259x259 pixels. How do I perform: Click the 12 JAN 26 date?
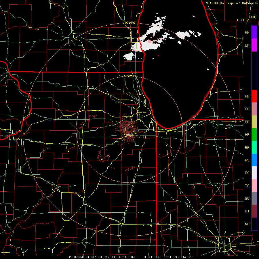point(167,257)
